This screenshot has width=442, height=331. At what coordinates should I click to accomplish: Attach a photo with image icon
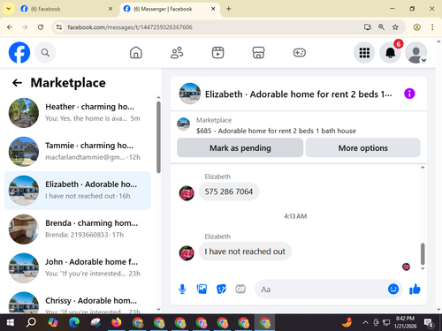[x=202, y=290]
